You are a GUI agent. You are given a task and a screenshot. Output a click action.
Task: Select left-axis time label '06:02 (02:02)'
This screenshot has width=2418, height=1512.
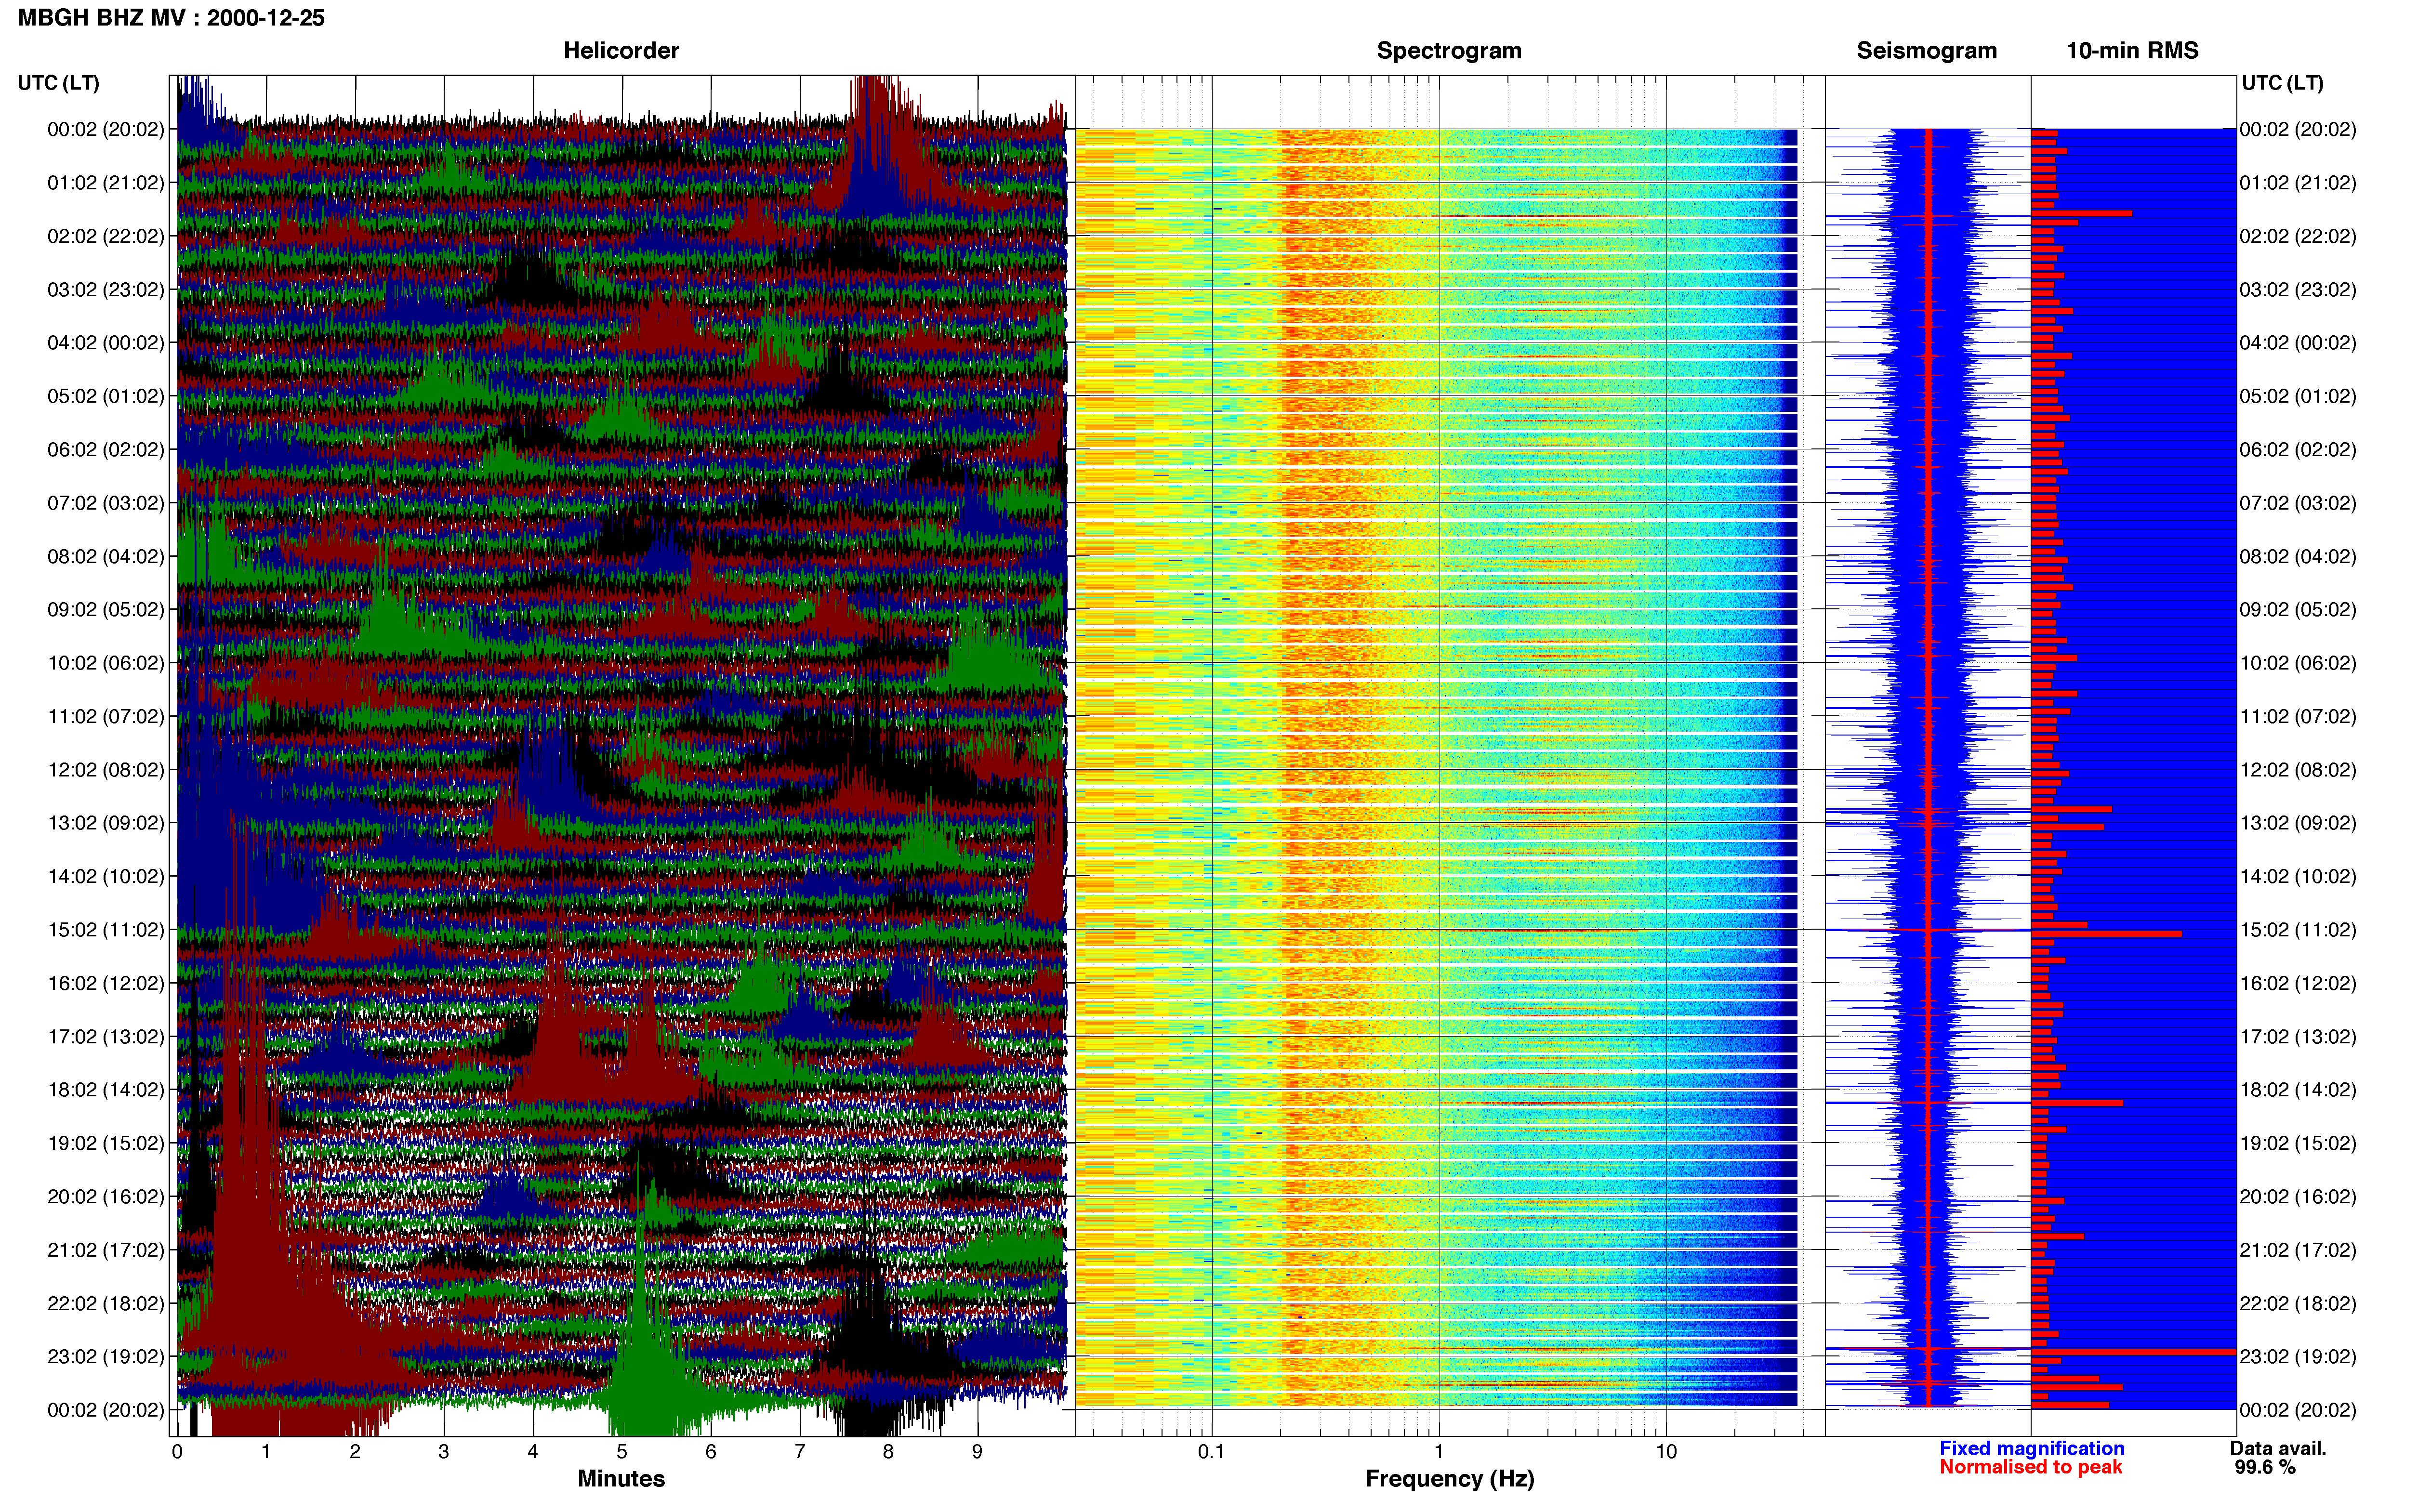pyautogui.click(x=106, y=450)
